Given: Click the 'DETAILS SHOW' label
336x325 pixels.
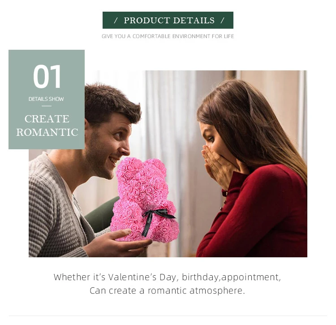Looking at the screenshot, I should coord(46,99).
